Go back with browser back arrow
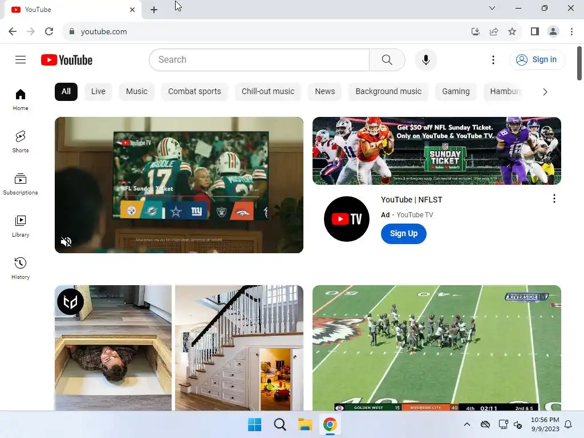This screenshot has height=438, width=584. tap(13, 31)
